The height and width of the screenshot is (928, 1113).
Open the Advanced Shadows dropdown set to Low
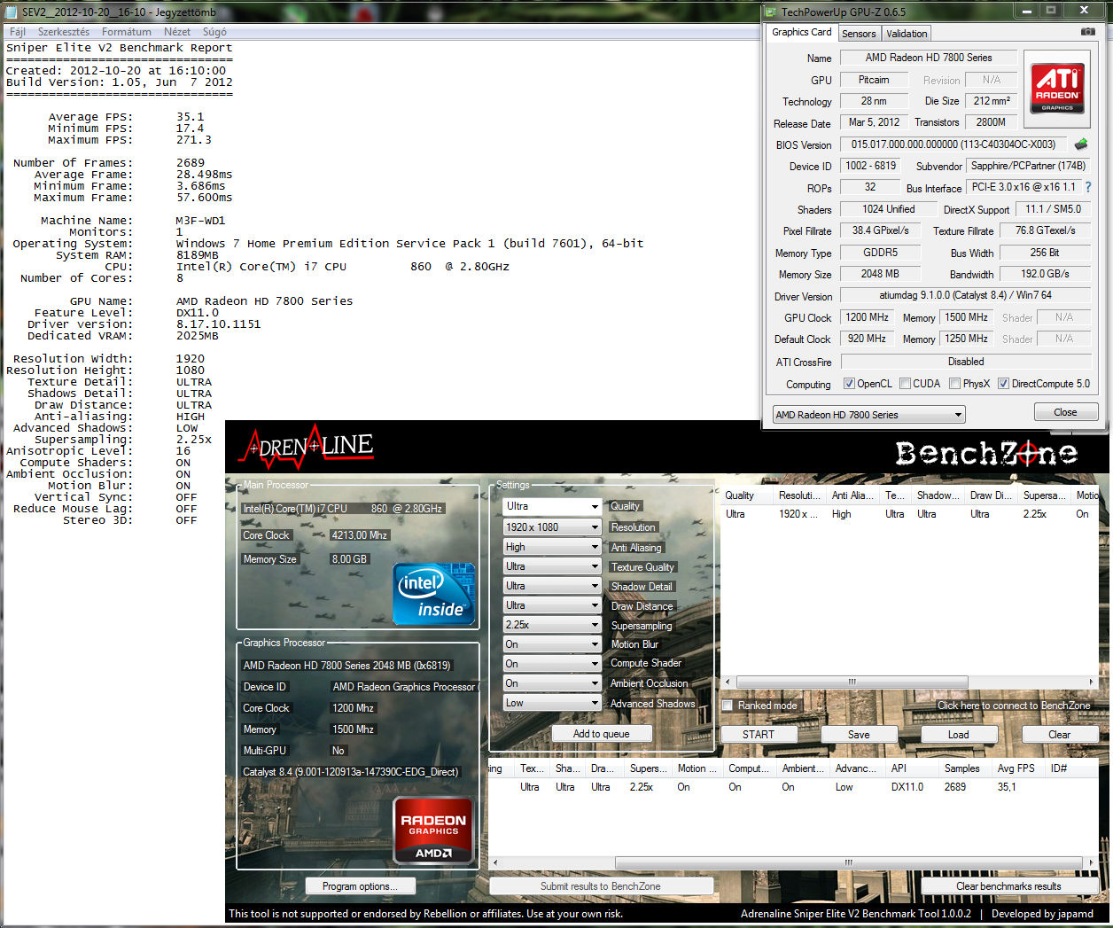pyautogui.click(x=552, y=703)
